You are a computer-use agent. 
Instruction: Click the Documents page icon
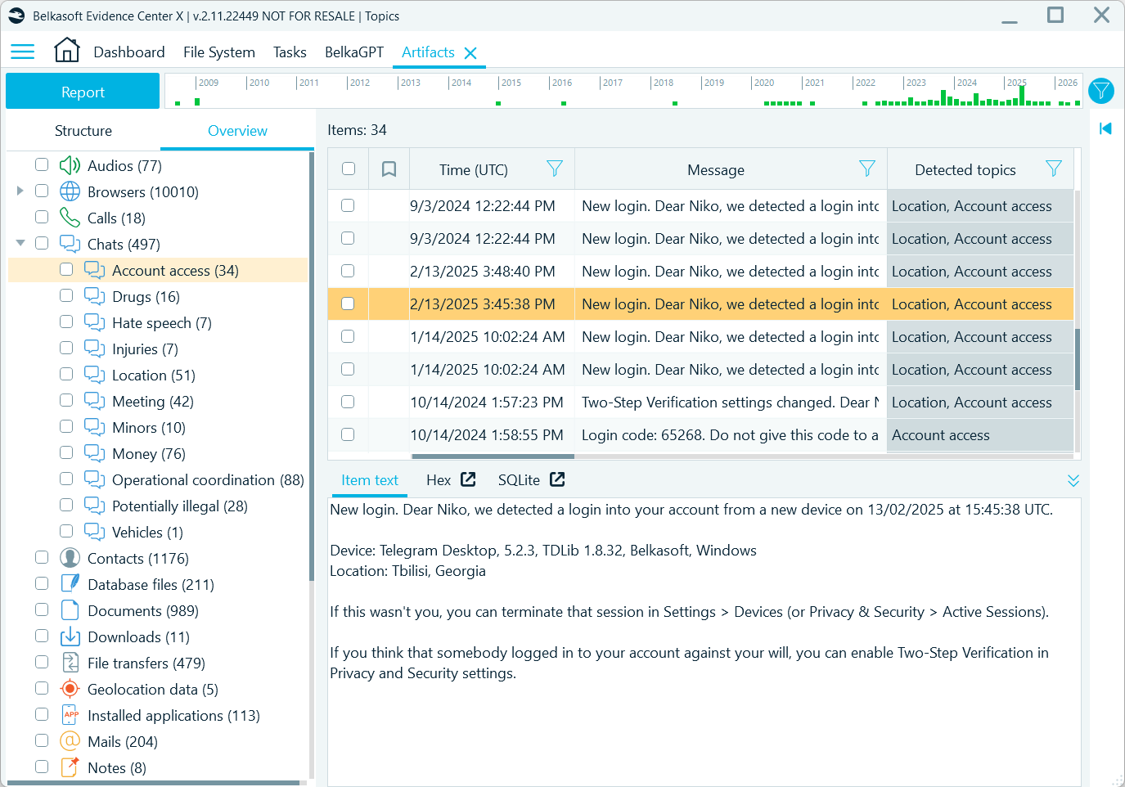pyautogui.click(x=70, y=610)
